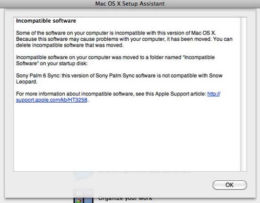The height and width of the screenshot is (203, 260).
Task: Click the 'Incompatible software' heading
Action: tap(46, 21)
